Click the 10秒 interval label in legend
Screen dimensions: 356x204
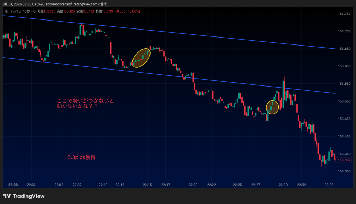26,11
